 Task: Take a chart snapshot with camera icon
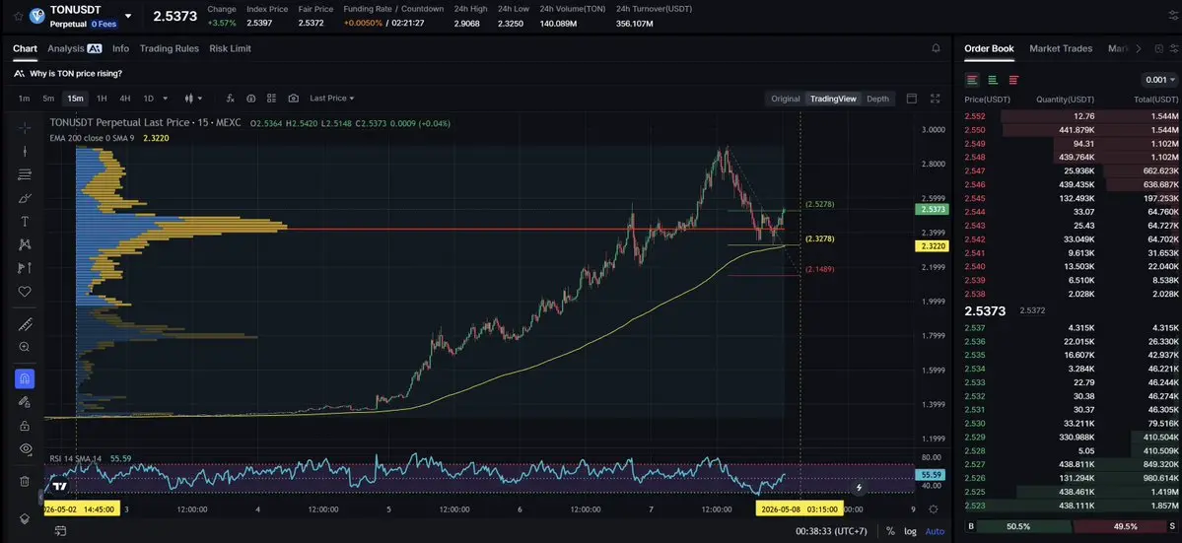[293, 98]
